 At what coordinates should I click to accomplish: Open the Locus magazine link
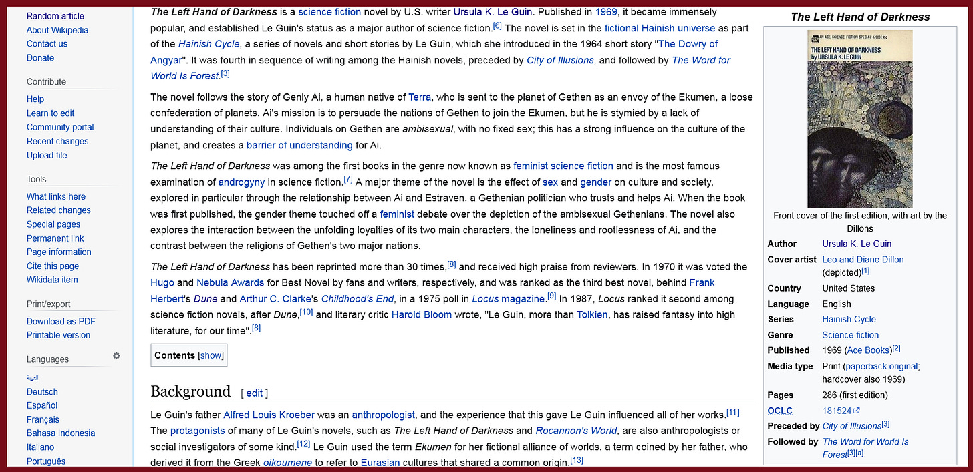coord(509,298)
